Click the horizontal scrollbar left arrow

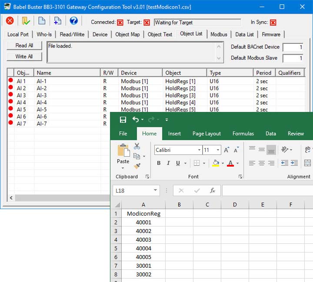(11, 198)
